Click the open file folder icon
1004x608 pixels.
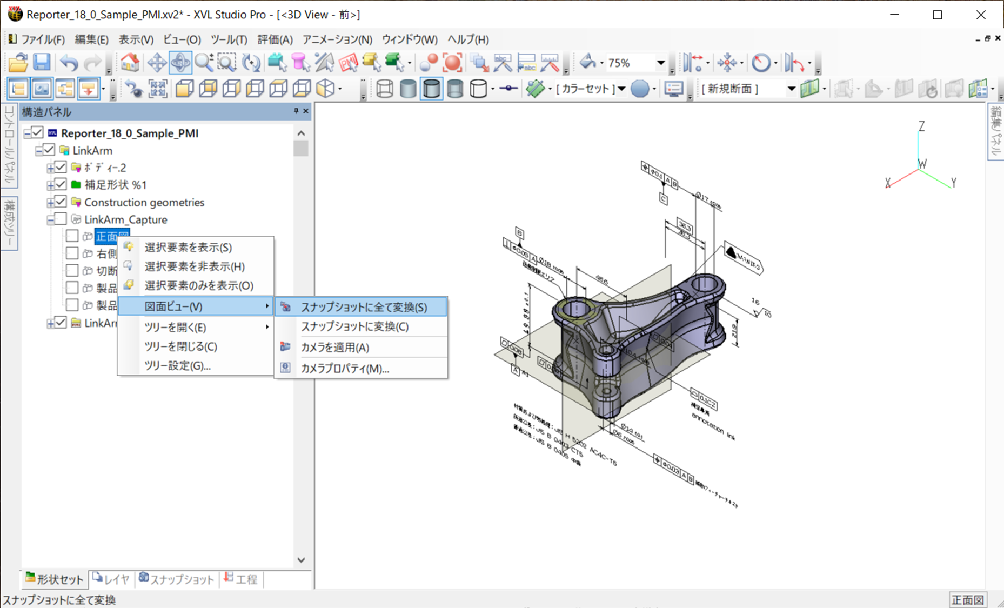coord(18,63)
